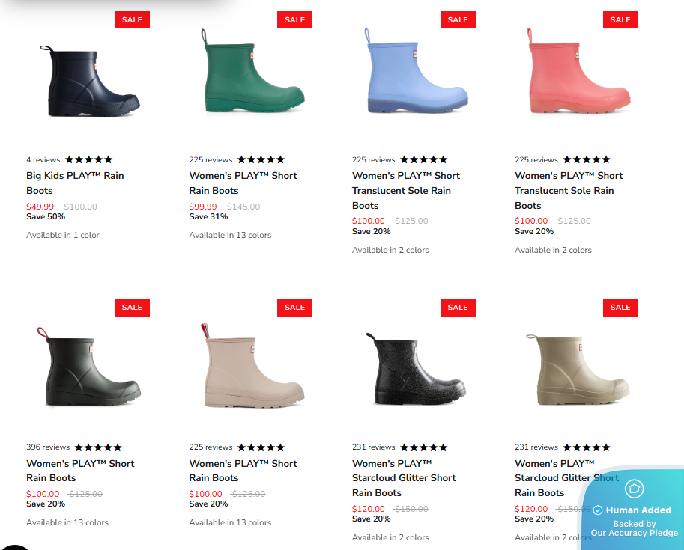Open the pink Translucent Sole boot image

pyautogui.click(x=578, y=70)
